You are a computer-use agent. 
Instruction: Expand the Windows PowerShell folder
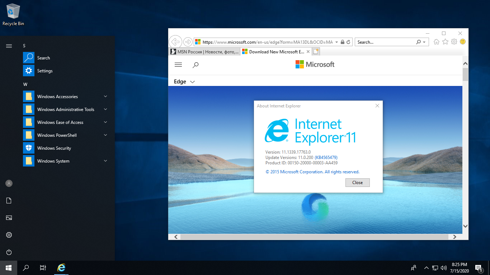(105, 135)
